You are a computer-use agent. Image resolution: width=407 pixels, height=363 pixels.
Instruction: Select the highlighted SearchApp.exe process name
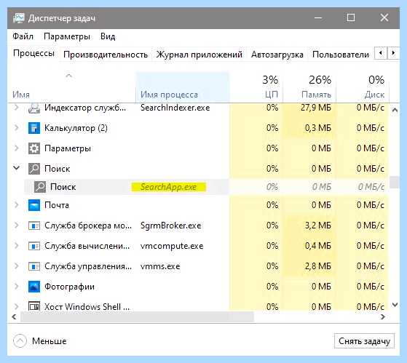point(168,187)
